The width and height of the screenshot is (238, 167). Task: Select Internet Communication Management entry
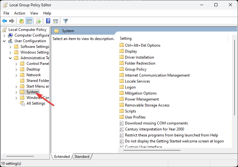[157, 75]
